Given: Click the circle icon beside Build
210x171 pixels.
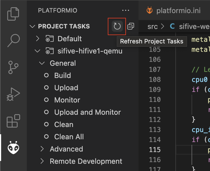Looking at the screenshot, I should point(46,75).
